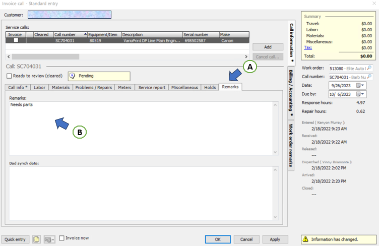Open the Due by calendar picker
The image size is (379, 246).
pyautogui.click(x=360, y=94)
